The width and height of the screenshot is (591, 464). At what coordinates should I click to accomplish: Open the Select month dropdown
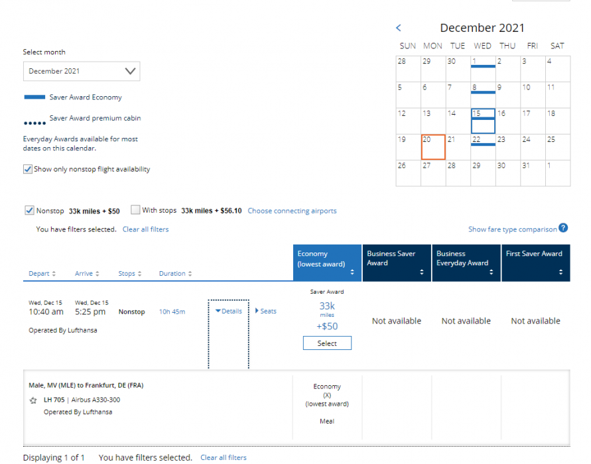82,72
